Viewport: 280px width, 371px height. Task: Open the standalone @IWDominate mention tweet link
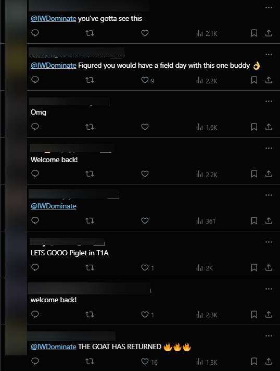[54, 206]
